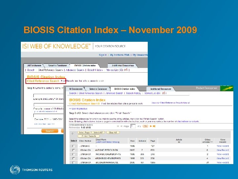This screenshot has width=238, height=179.
Task: Tick checkbox for BIOCHEM PHARMACOL row
Action: (x=74, y=162)
